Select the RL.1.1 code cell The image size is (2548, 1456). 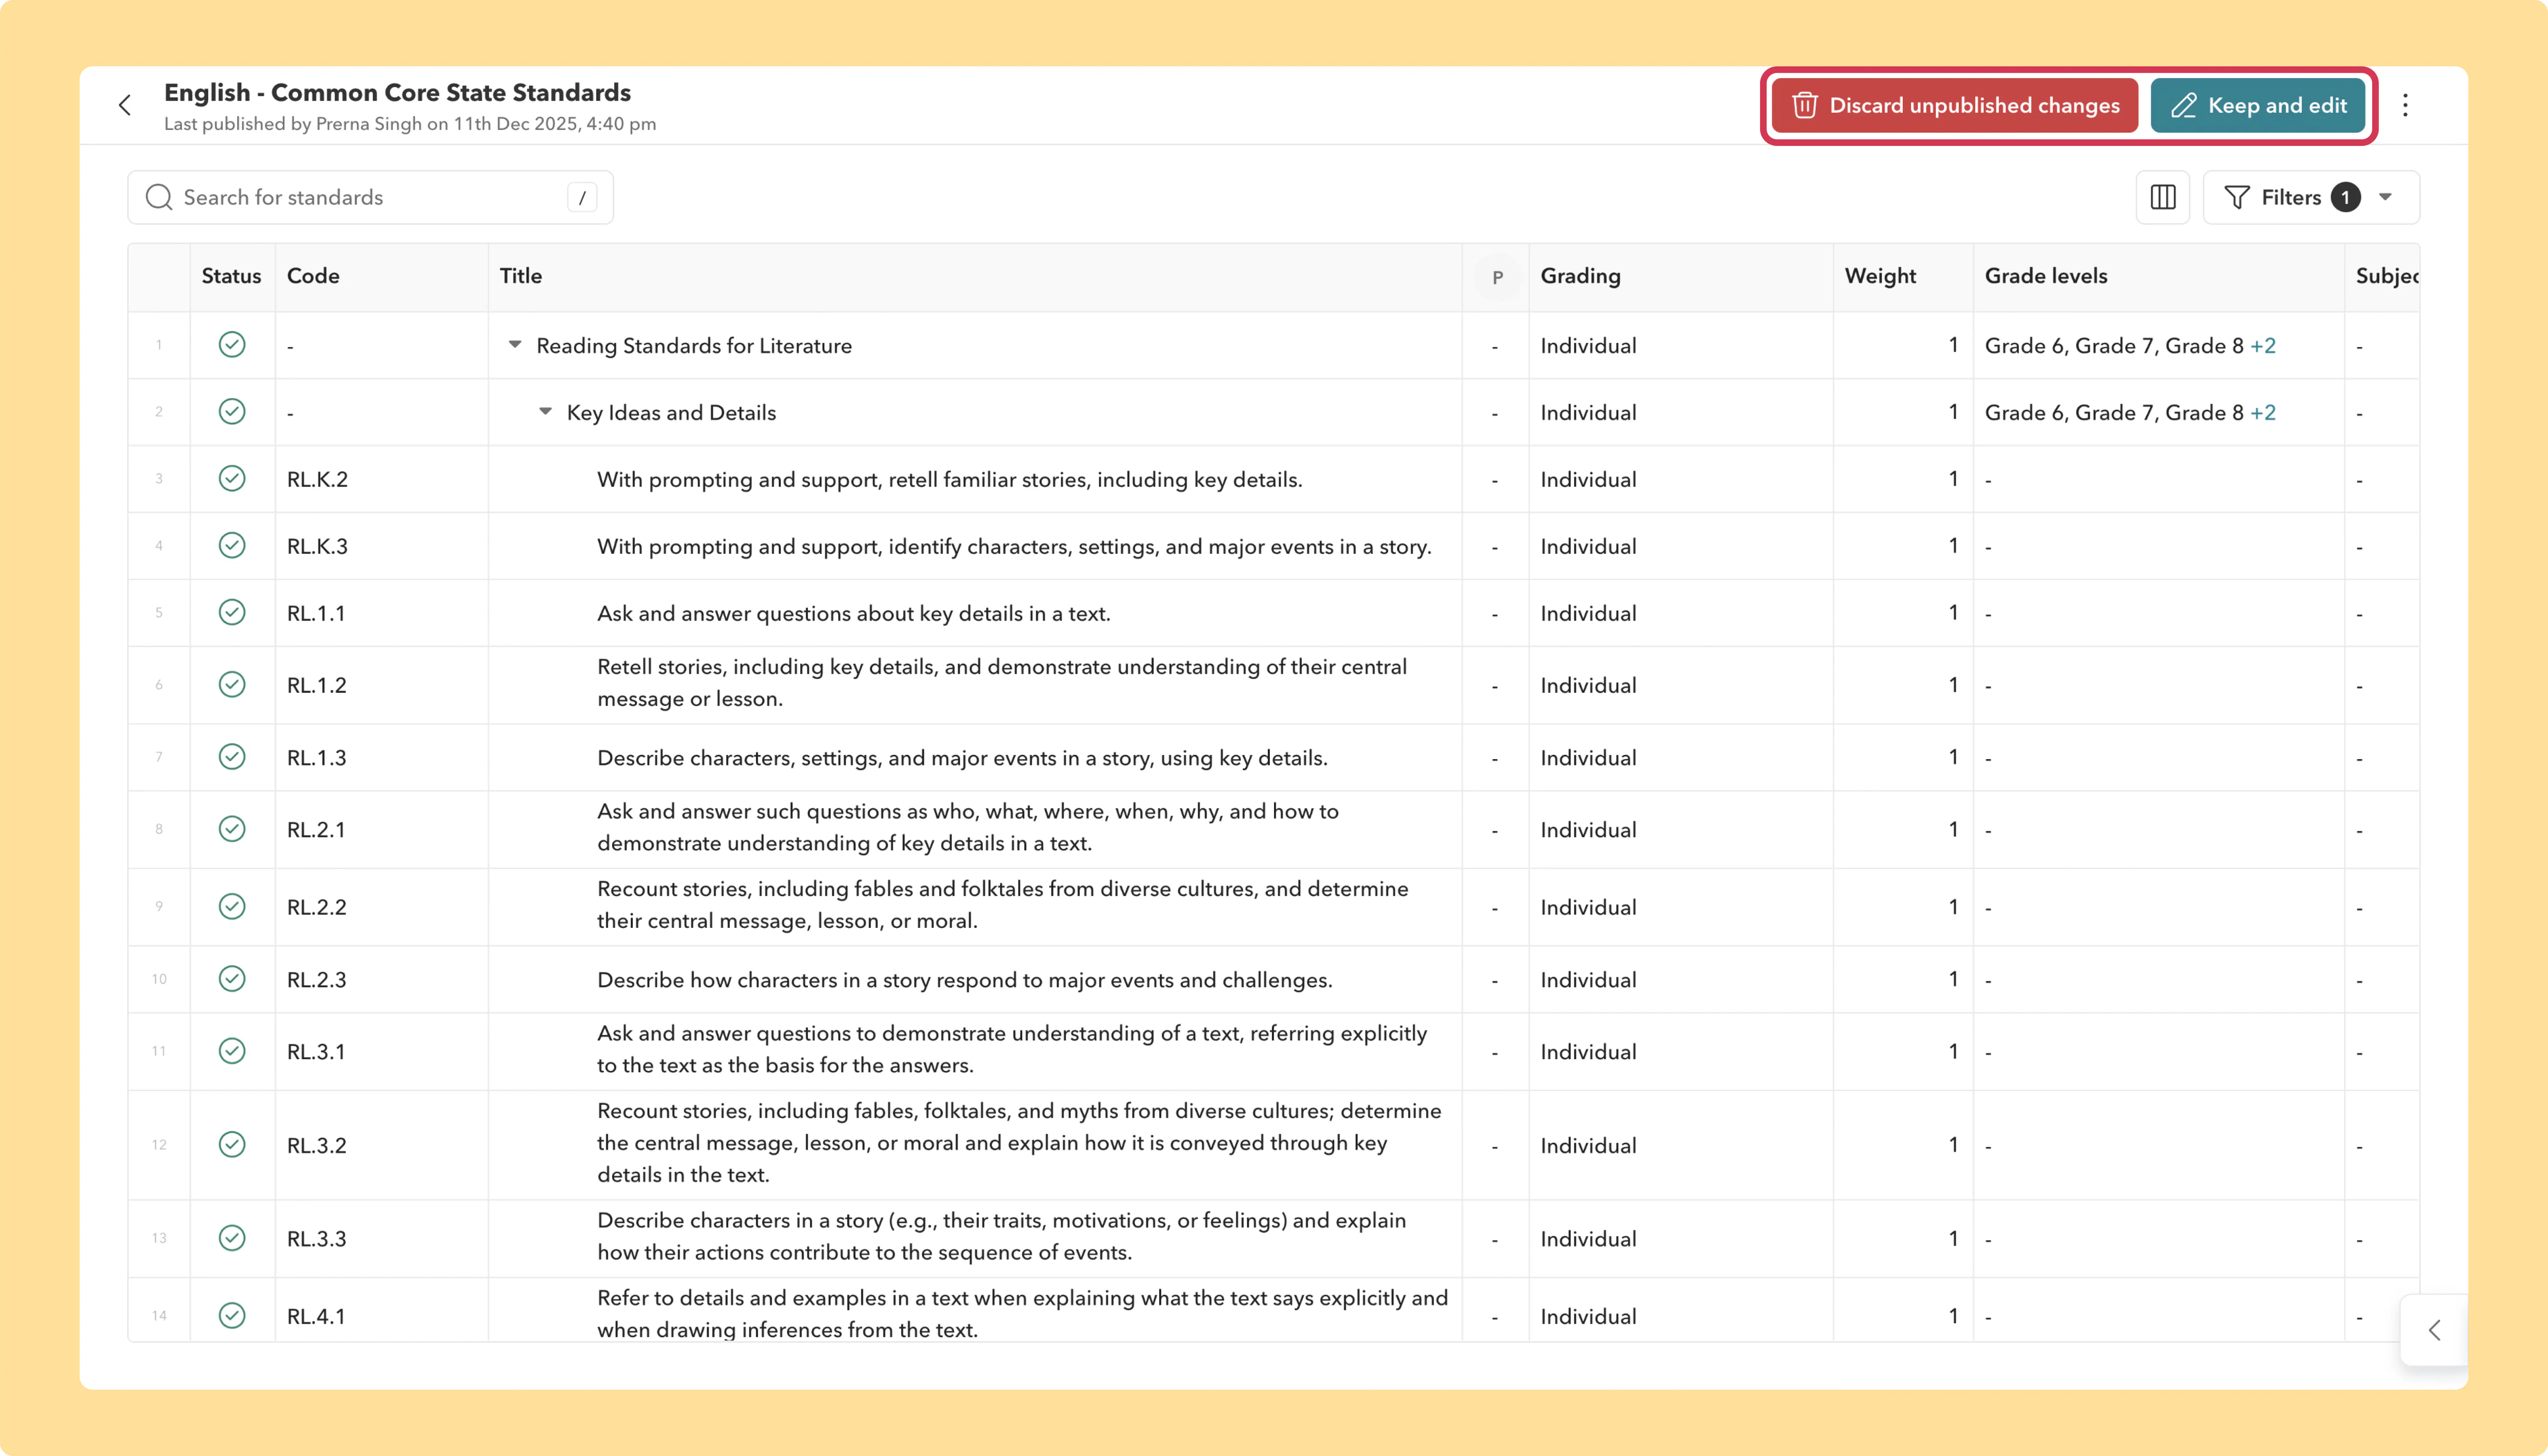coord(381,613)
